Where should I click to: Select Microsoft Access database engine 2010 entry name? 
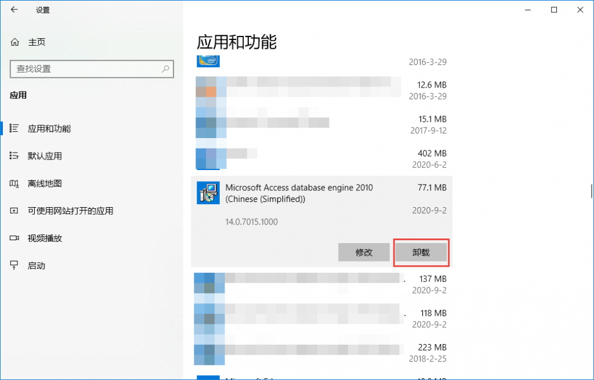point(299,193)
